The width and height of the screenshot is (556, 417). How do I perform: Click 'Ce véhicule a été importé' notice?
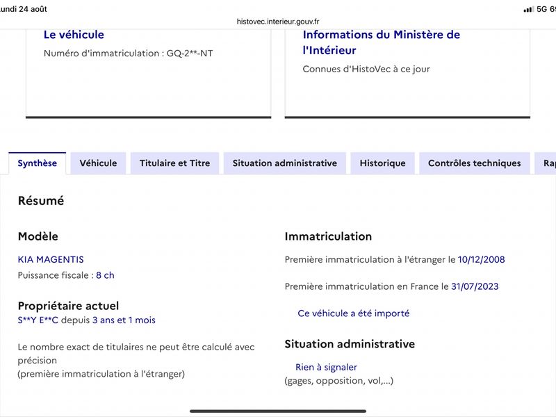[354, 313]
